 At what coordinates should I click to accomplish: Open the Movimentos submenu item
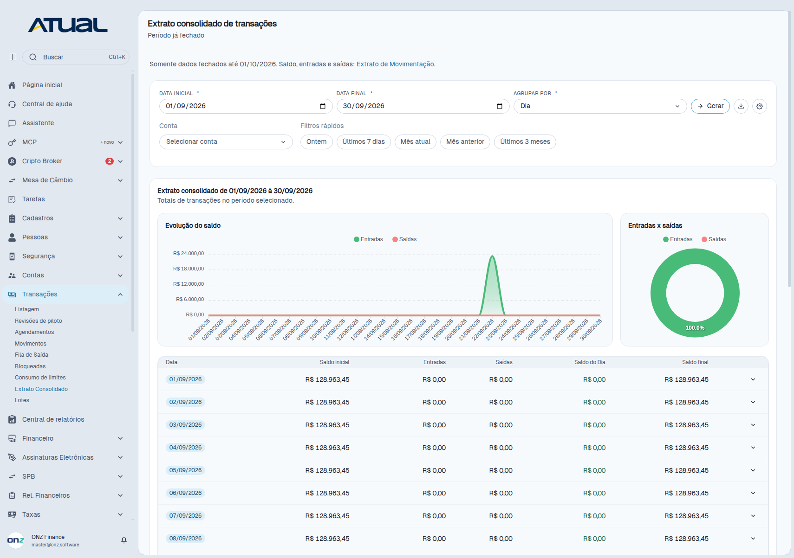[x=31, y=344]
